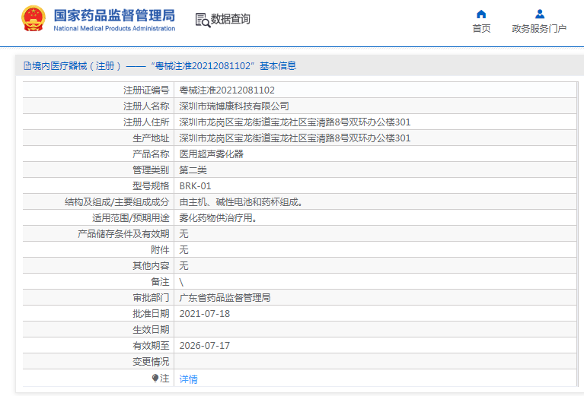The width and height of the screenshot is (584, 396).
Task: Click the 产品名称 label
Action: coord(151,154)
